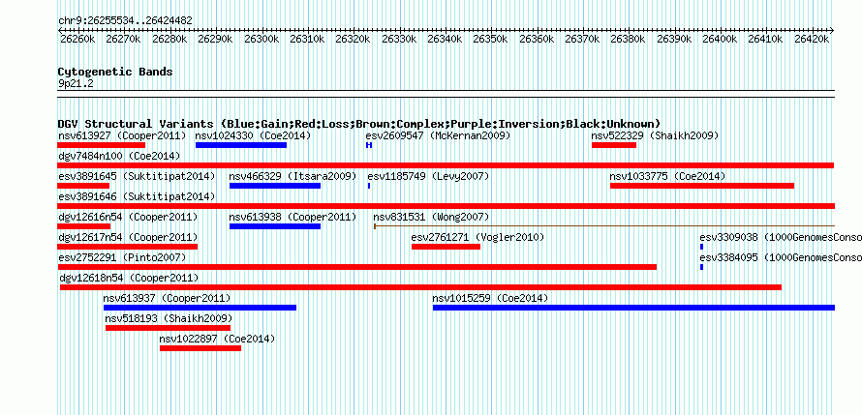Click the esv3309038 (1000GenomesConso label text
The image size is (862, 415).
tap(781, 237)
